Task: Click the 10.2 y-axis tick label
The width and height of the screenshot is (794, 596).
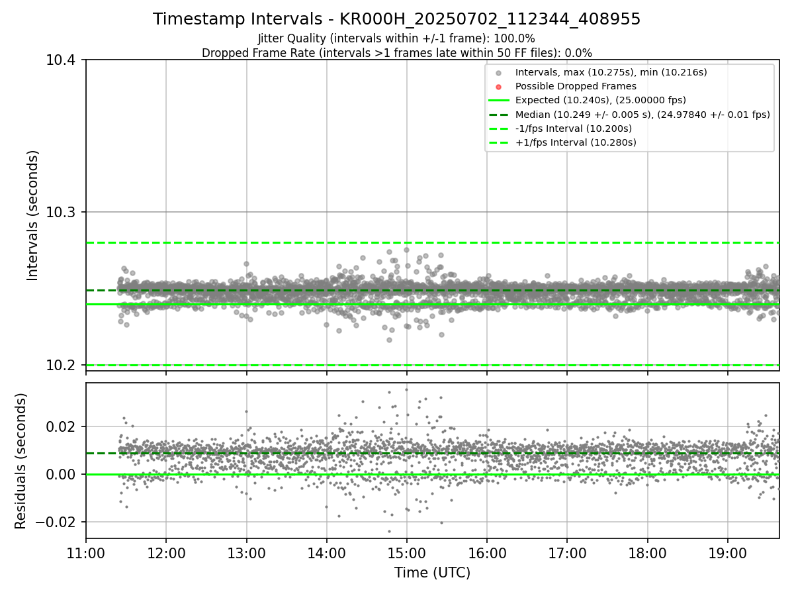Action: tap(62, 365)
